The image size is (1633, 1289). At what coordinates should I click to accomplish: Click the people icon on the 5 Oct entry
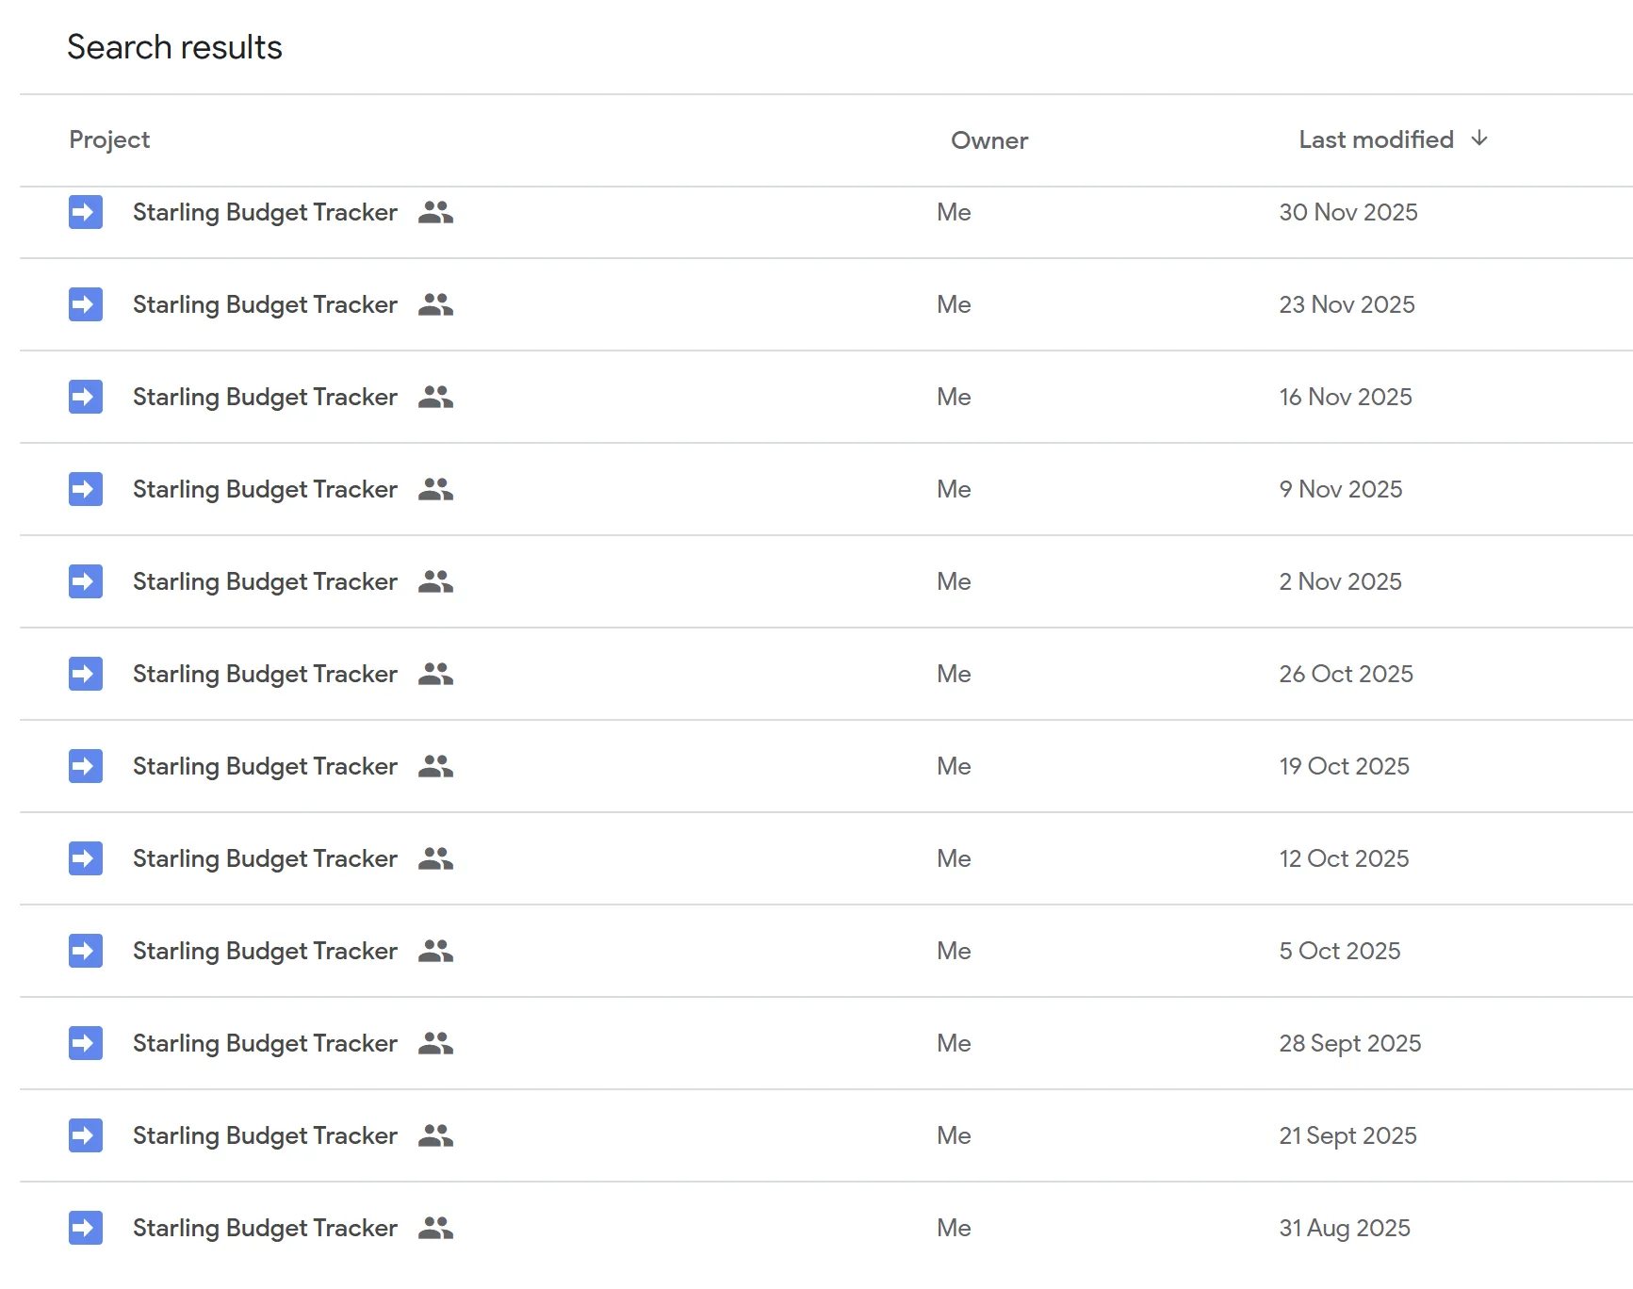pos(435,951)
